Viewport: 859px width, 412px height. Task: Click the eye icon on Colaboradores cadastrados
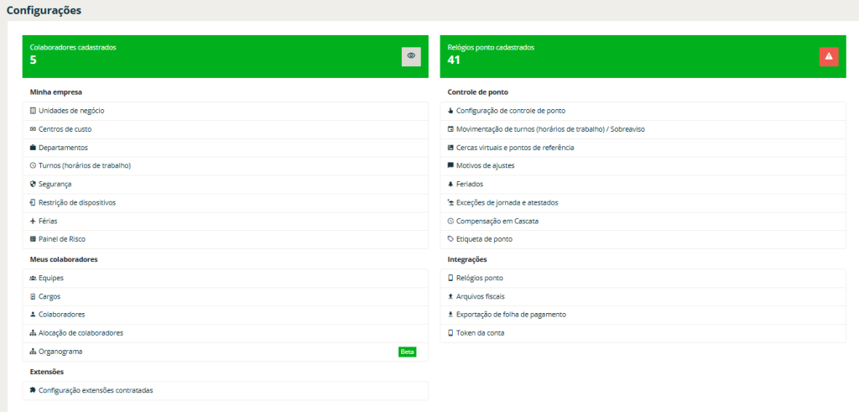[x=411, y=56]
